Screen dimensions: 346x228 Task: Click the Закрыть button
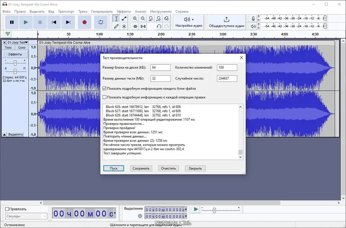pyautogui.click(x=195, y=168)
